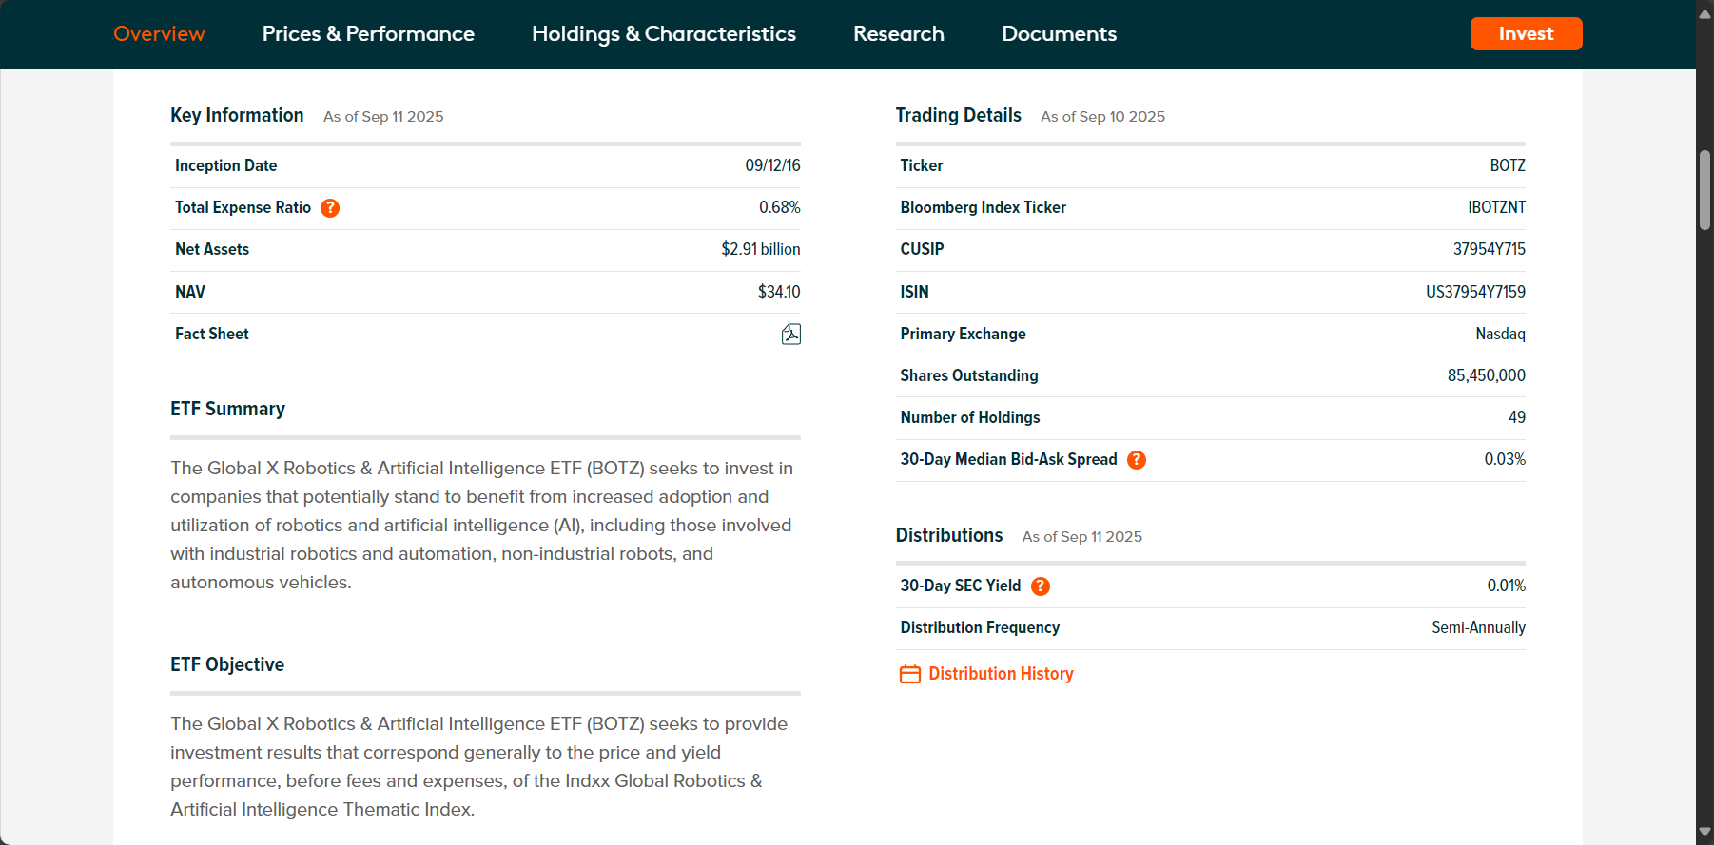Select the IBOTZNT Bloomberg index ticker
1714x845 pixels.
1496,207
